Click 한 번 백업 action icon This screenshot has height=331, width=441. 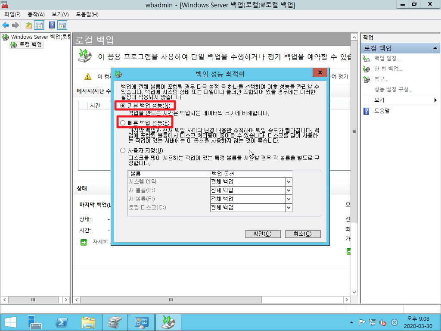[x=366, y=69]
